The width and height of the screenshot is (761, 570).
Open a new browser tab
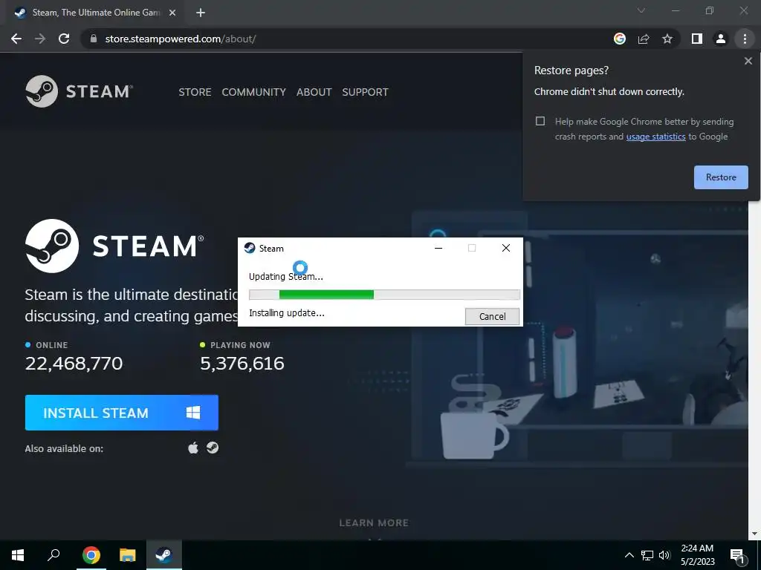tap(201, 13)
